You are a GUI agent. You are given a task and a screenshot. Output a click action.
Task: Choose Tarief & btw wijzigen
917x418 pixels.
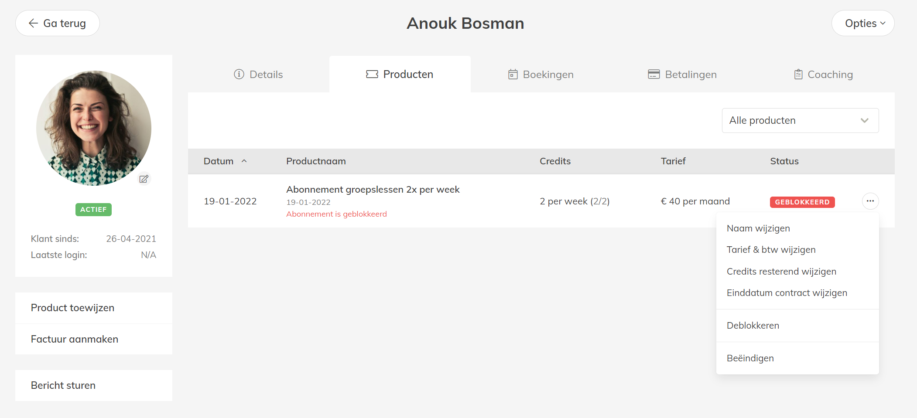pos(771,250)
